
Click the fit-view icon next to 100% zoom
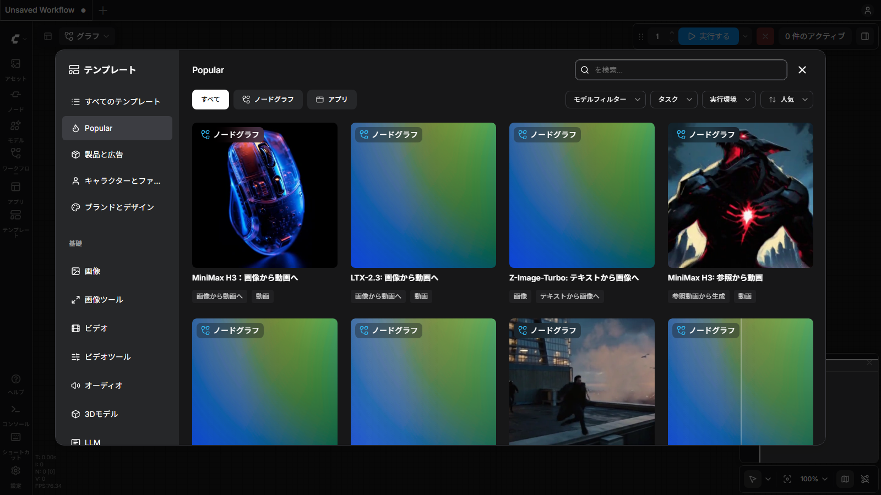(787, 479)
